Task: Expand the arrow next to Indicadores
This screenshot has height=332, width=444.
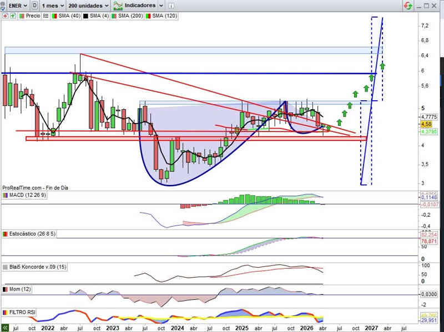Action: 160,6
